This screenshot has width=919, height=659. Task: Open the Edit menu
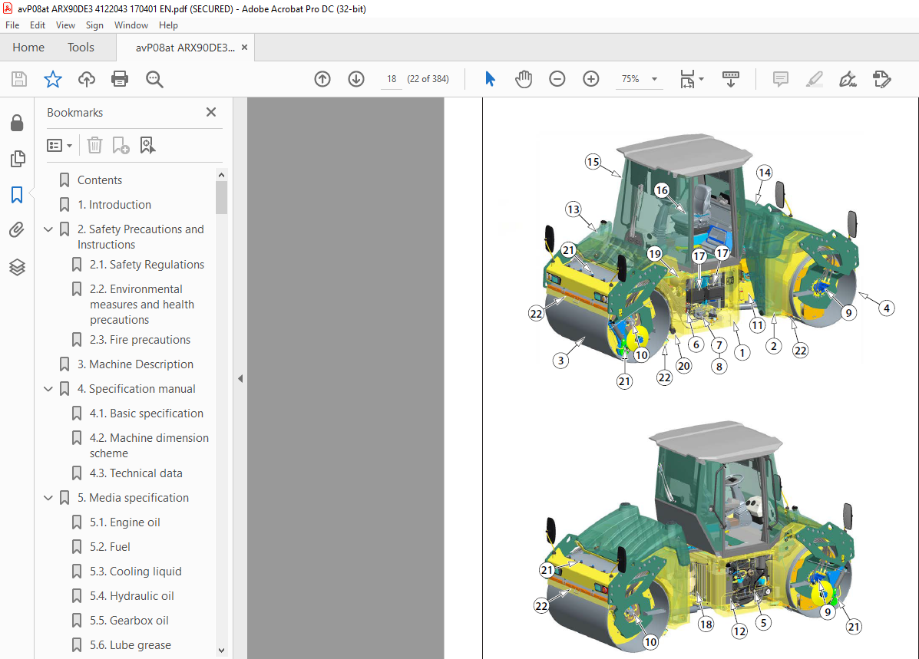pyautogui.click(x=38, y=25)
